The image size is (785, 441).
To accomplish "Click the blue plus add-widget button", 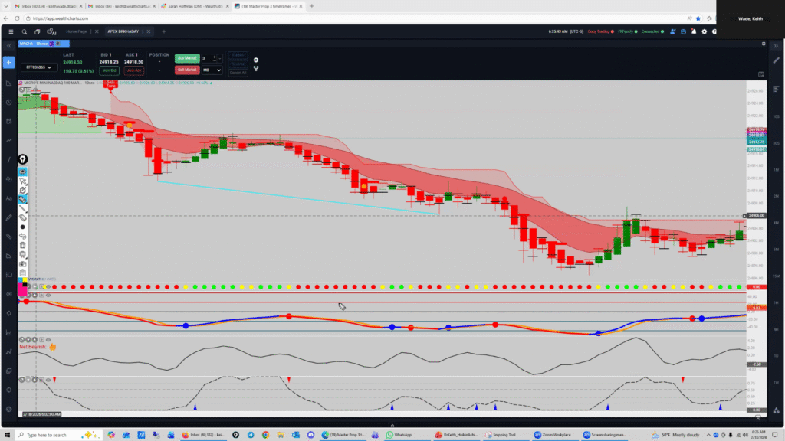I will pyautogui.click(x=8, y=62).
